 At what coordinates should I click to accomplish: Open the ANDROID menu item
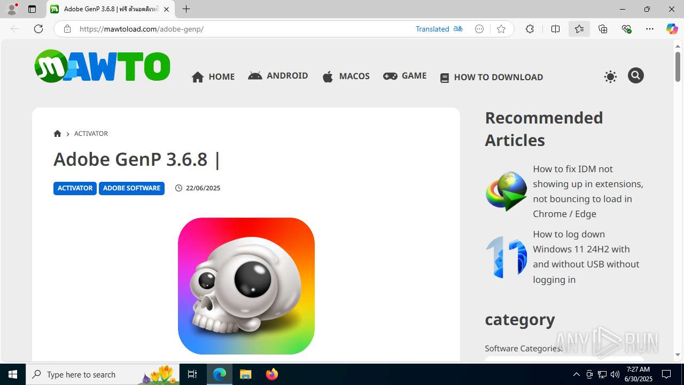(278, 76)
